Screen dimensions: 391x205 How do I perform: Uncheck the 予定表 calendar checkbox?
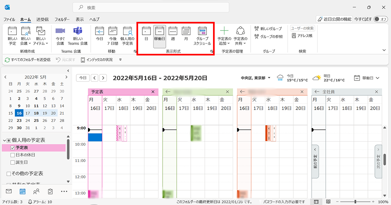(x=13, y=148)
